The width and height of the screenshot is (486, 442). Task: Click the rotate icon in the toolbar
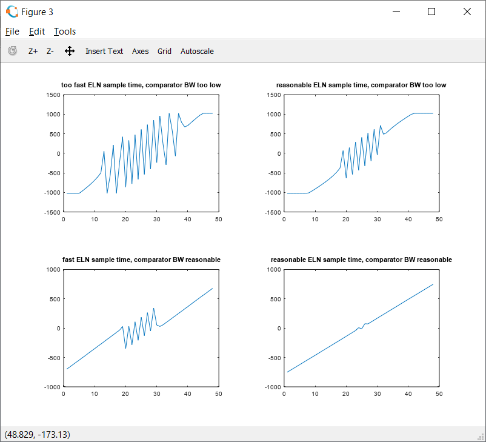coord(12,51)
